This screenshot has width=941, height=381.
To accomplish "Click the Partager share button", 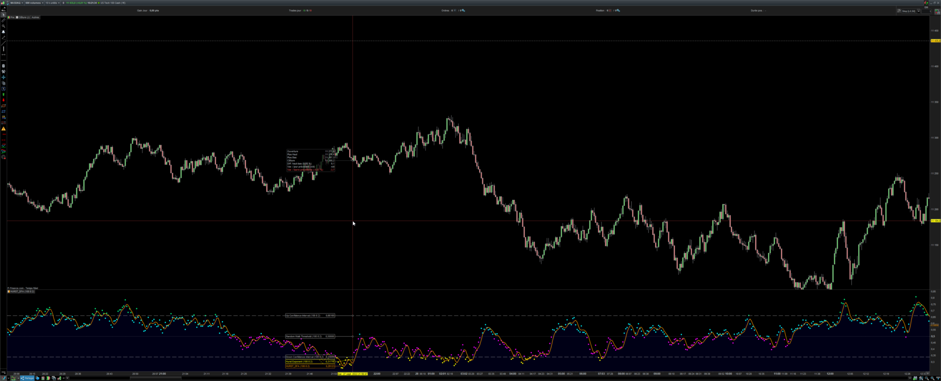I will pyautogui.click(x=27, y=378).
